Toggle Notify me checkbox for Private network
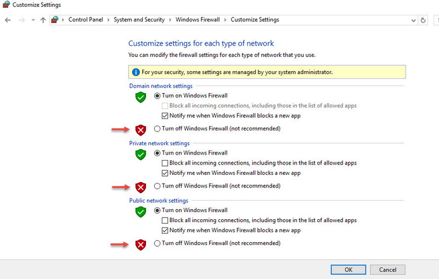Viewport: 439px width, 279px height. 165,173
